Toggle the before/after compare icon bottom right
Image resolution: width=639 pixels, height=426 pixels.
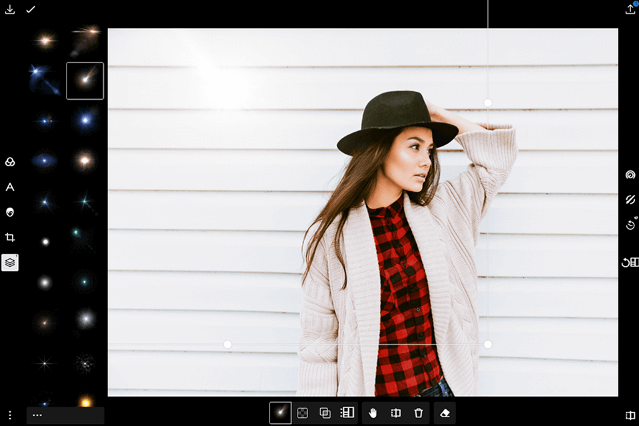coord(630,415)
